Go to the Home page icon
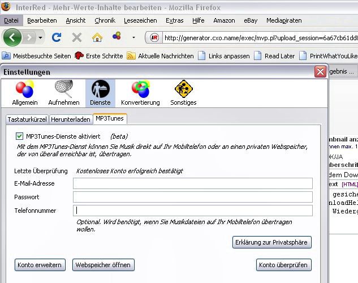 pos(97,37)
